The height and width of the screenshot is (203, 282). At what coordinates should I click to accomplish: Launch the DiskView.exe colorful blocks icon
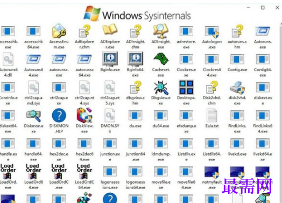[x=84, y=115]
